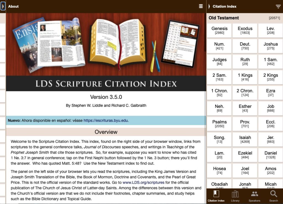The height and width of the screenshot is (204, 283).
Task: Collapse the Citation Index panel arrow
Action: pos(209,6)
